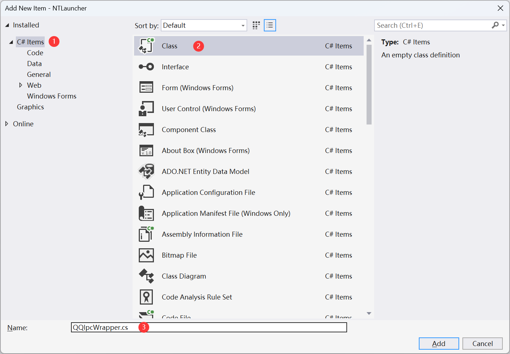Image resolution: width=510 pixels, height=354 pixels.
Task: Choose the Form (Windows Forms) icon
Action: pos(146,88)
